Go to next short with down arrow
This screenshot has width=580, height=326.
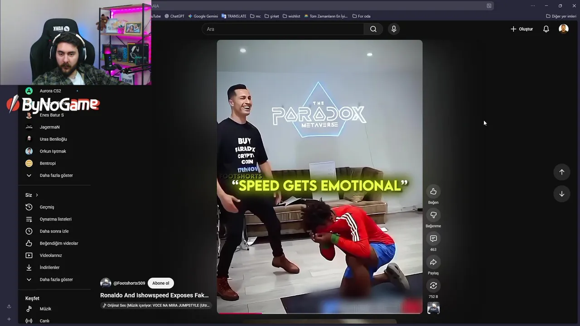[561, 194]
